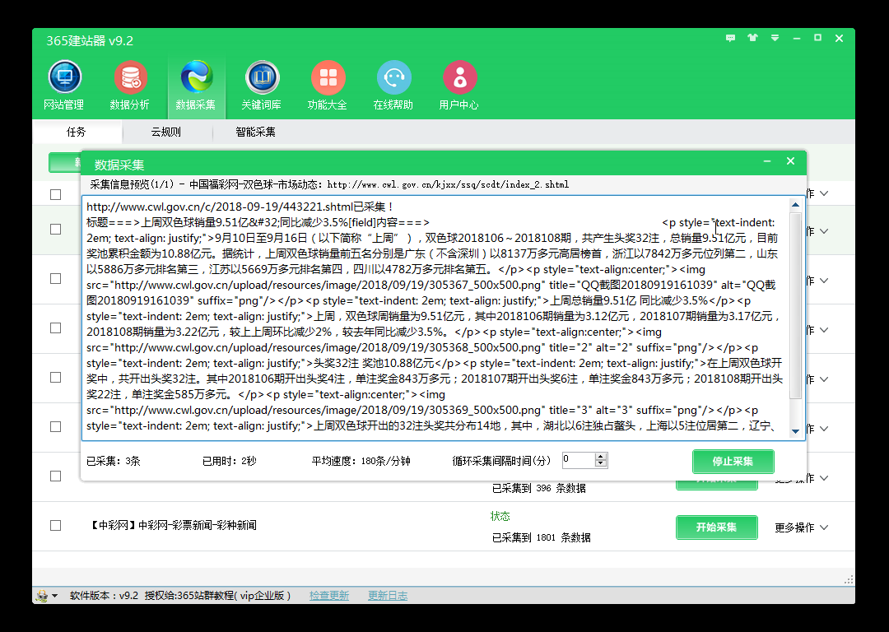Expand 更多操作 arrow for the 396 条数据 row
889x632 pixels.
pos(824,478)
